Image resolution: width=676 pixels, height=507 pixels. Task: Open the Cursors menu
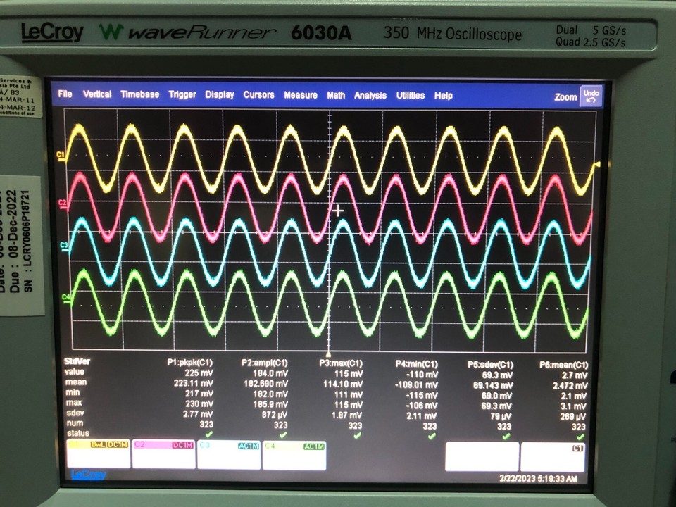(x=258, y=95)
